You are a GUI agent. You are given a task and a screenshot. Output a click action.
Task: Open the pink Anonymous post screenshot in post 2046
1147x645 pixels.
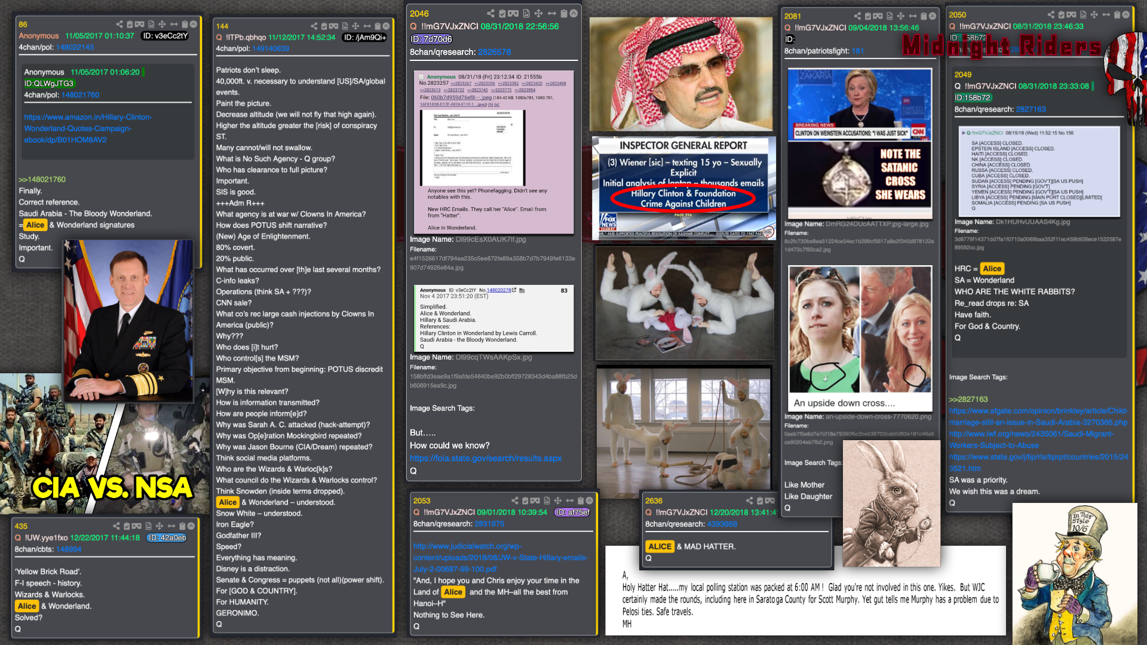[493, 152]
